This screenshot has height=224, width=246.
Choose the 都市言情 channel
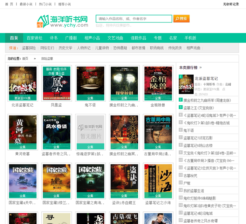(138, 48)
